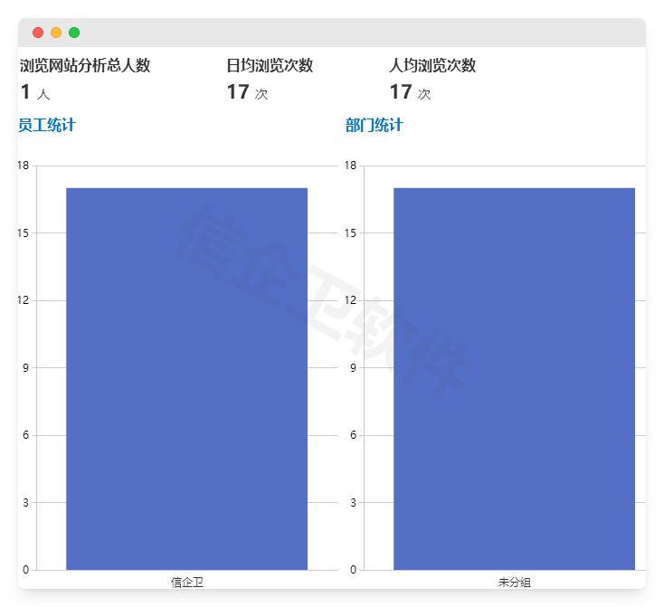
Task: Click the 浏览网站分析总人数 heading
Action: (85, 65)
